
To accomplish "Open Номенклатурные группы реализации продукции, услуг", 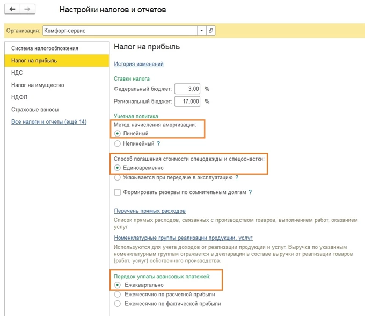I will pos(183,238).
